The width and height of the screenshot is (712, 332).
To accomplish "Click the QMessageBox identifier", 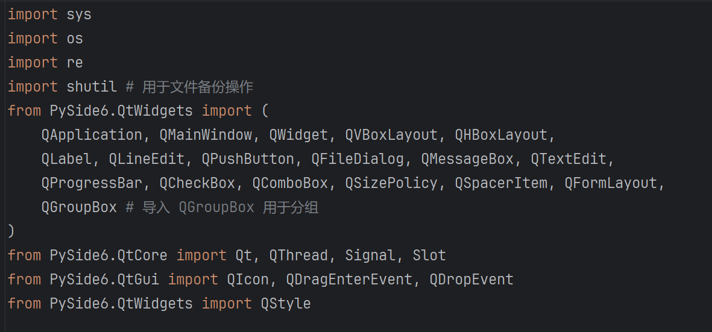I will point(467,159).
